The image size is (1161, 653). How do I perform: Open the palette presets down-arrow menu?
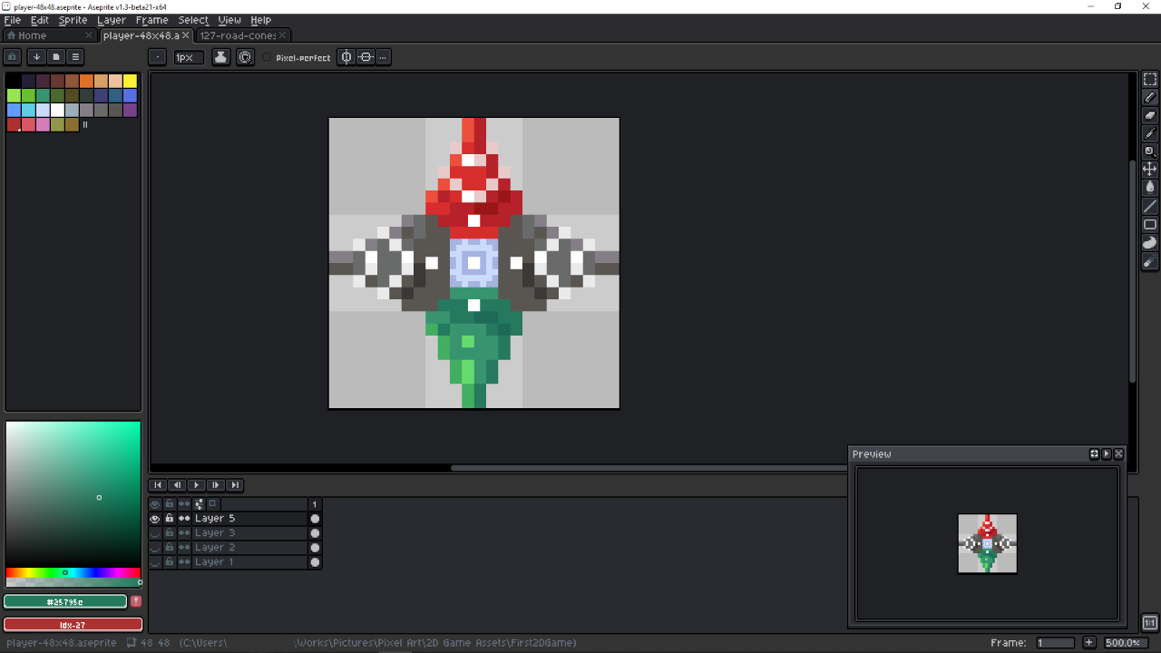(x=36, y=57)
